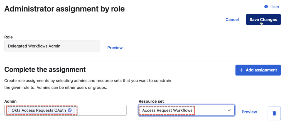Click the Admin field label

click(x=10, y=102)
